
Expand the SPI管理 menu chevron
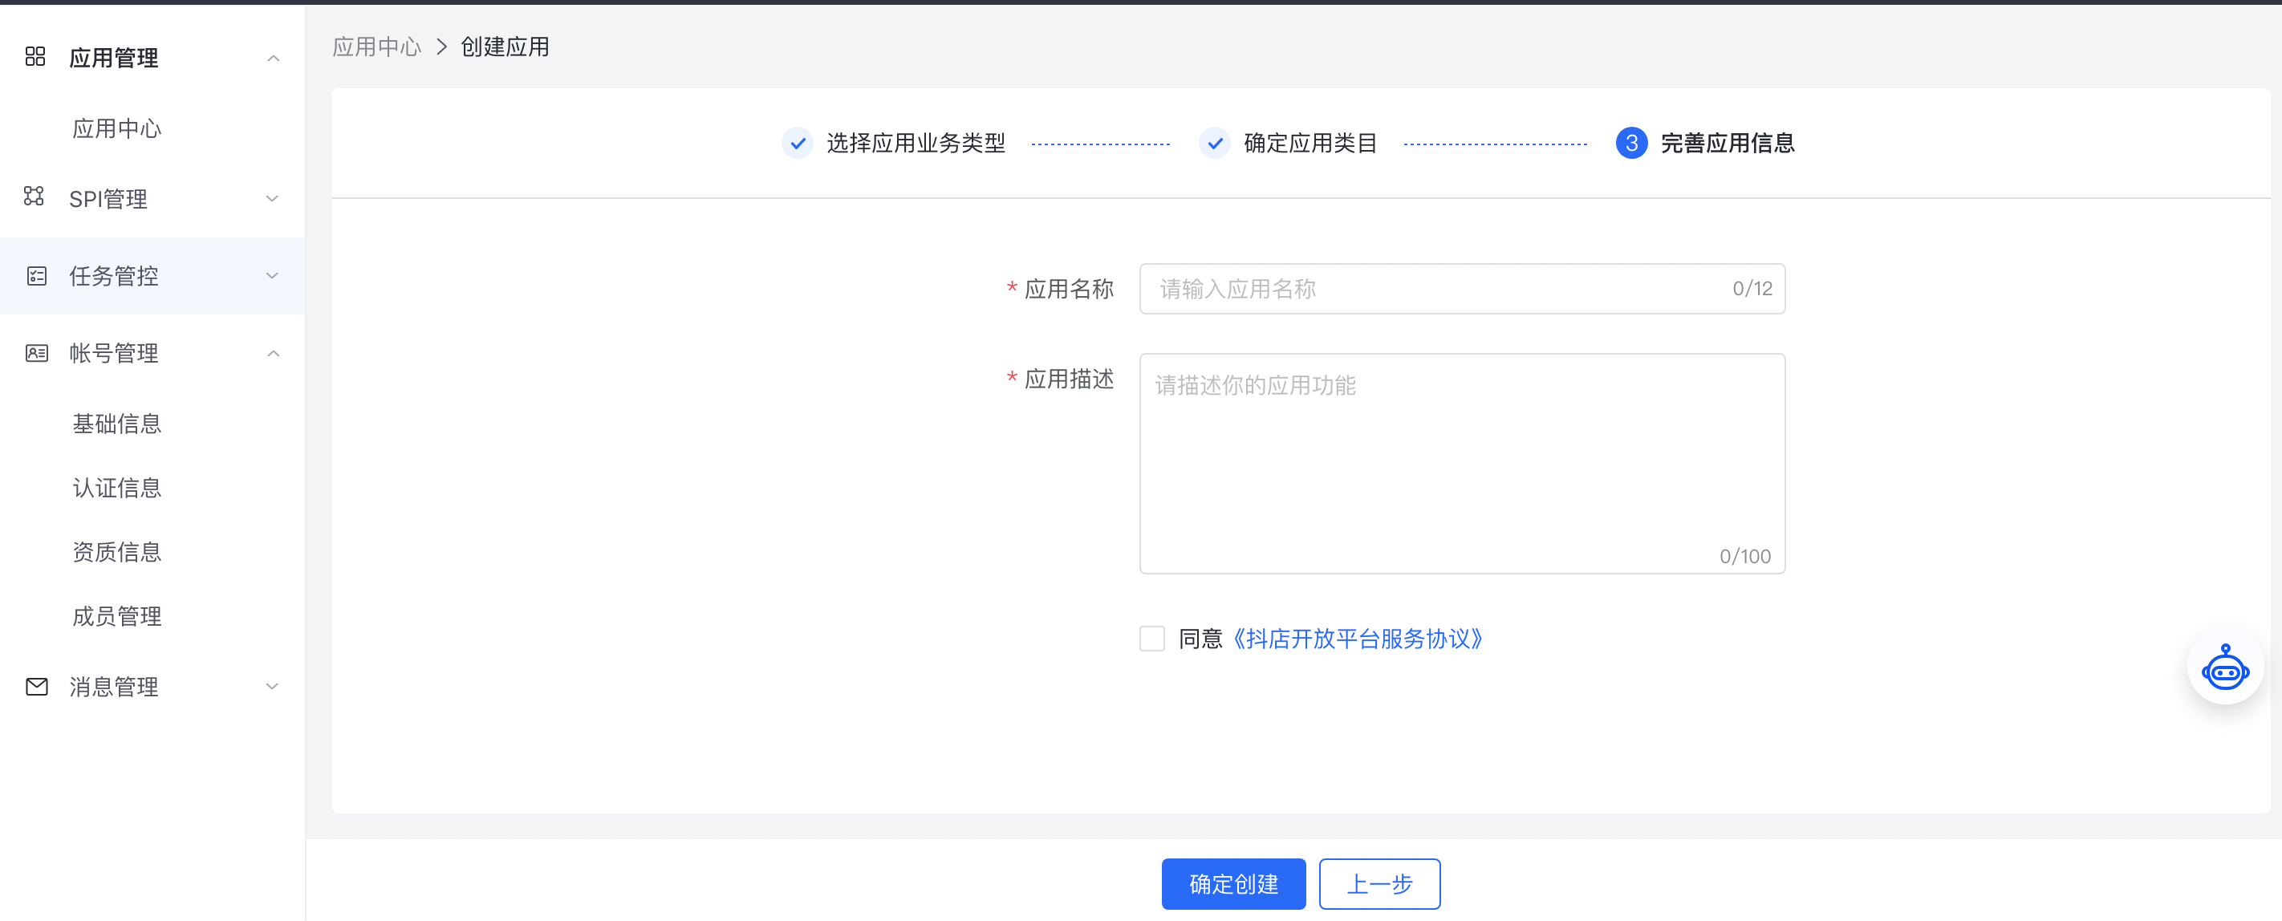(x=273, y=198)
